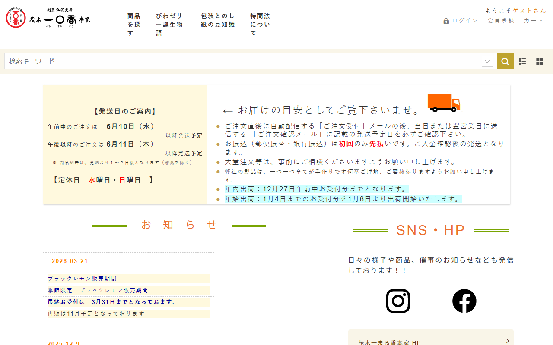Viewport: 553px width, 345px height.
Task: Click the 6月11日（木） shipping date
Action: 131,144
